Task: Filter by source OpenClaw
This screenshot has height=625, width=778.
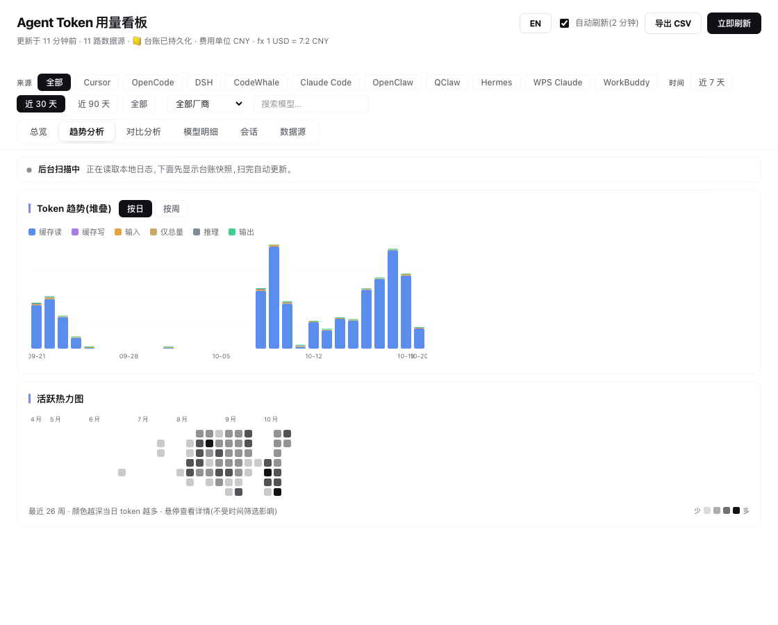Action: click(392, 83)
